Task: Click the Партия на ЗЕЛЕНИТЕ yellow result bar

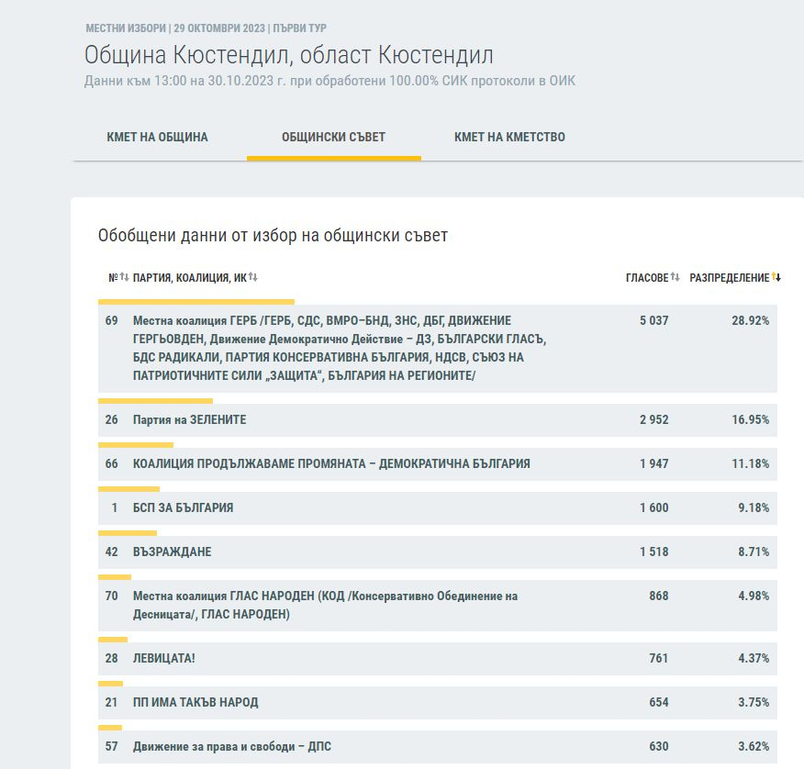Action: point(155,401)
